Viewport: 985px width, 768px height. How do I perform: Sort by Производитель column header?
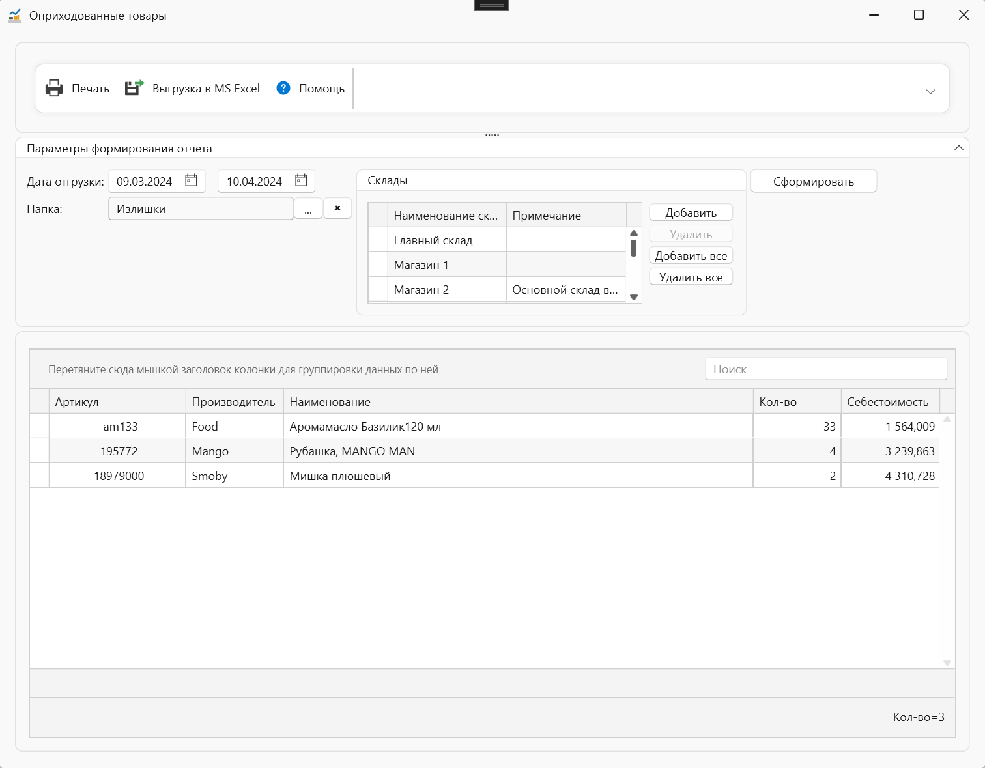pos(235,401)
